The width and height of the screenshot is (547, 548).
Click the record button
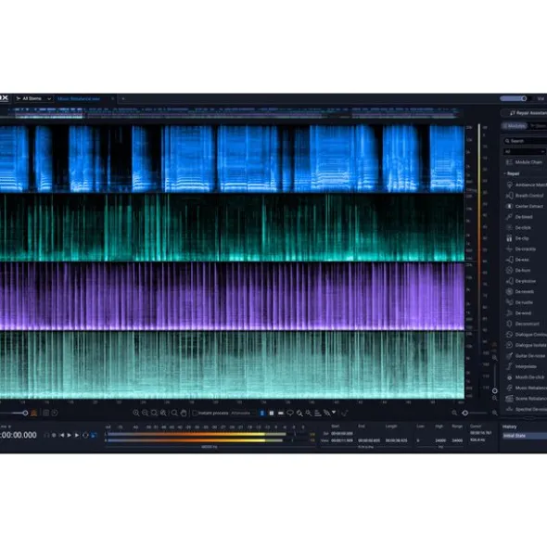(54, 435)
